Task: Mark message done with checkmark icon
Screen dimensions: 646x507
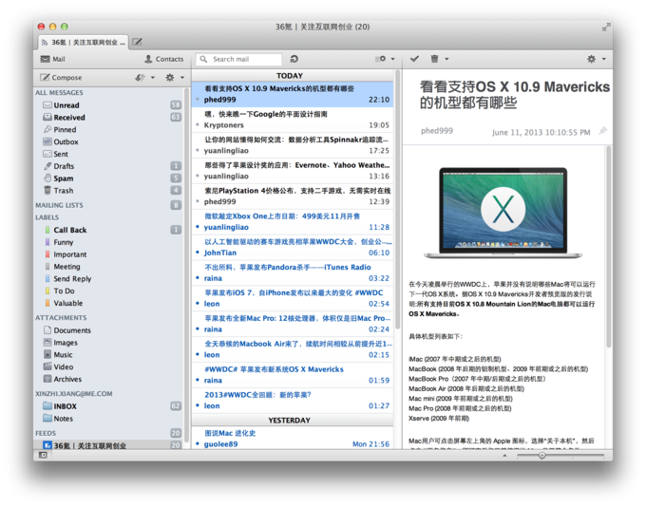Action: coord(414,59)
